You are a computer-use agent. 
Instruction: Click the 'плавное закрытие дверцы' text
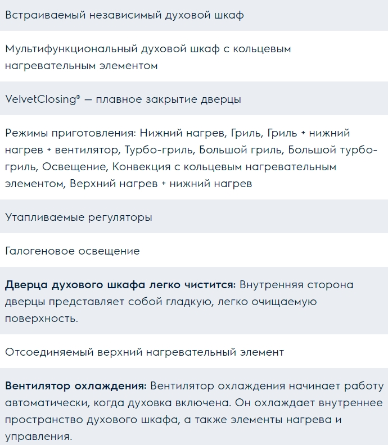click(x=168, y=99)
